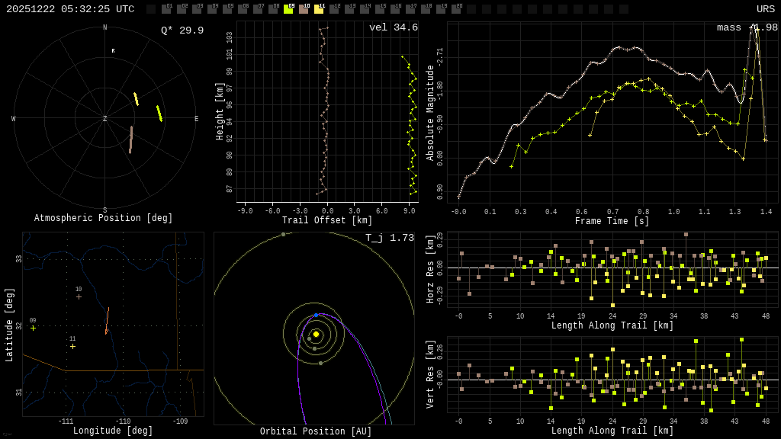The height and width of the screenshot is (439, 781).
Task: Select the gray station 20 box
Action: pyautogui.click(x=456, y=9)
